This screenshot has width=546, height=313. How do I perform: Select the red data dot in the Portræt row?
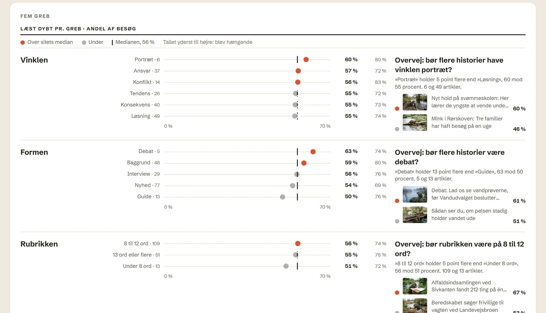pyautogui.click(x=306, y=60)
